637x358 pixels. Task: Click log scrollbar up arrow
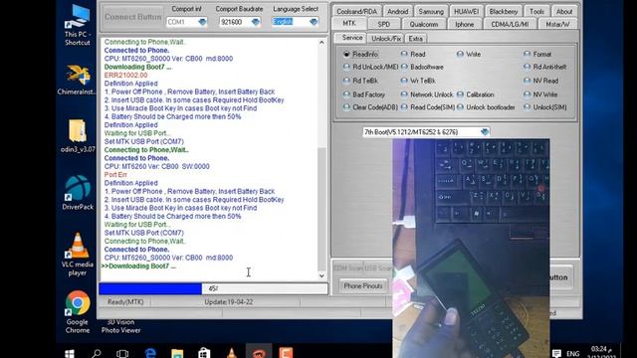[321, 42]
